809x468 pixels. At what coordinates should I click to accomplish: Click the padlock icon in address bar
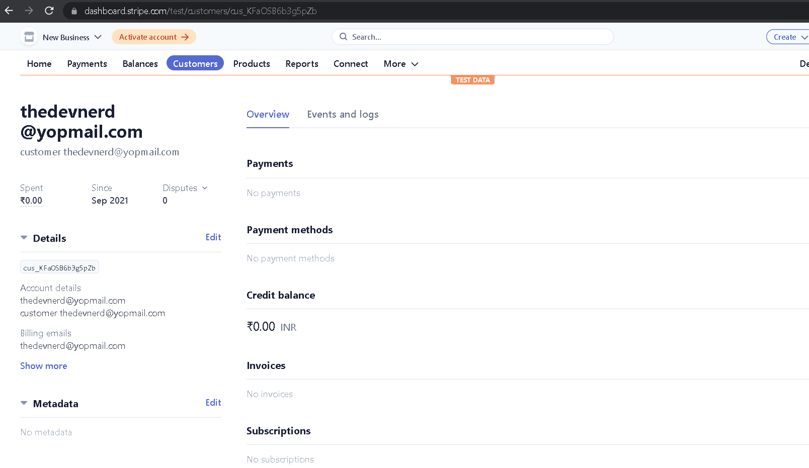74,11
